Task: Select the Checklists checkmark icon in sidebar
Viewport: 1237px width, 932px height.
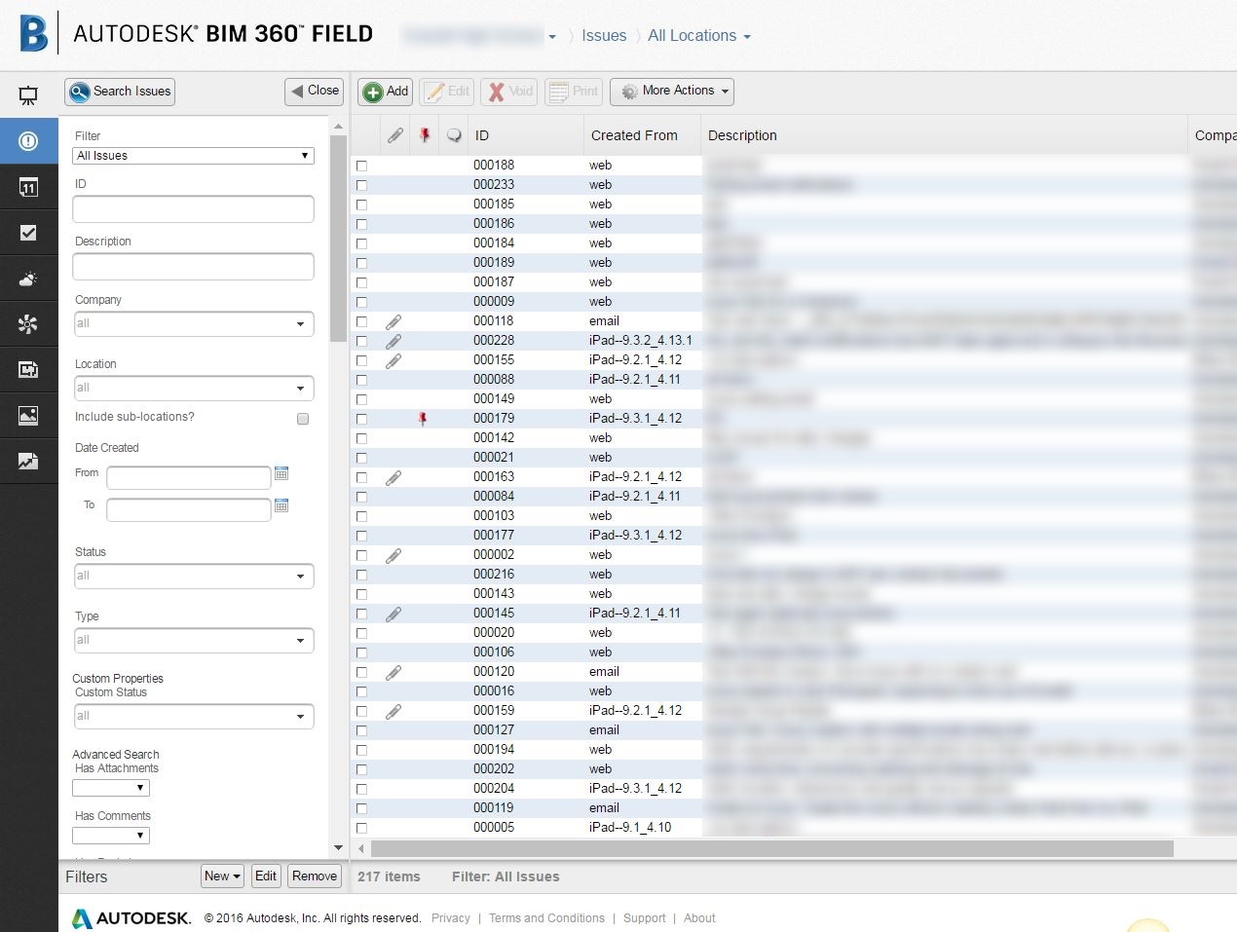Action: (28, 232)
